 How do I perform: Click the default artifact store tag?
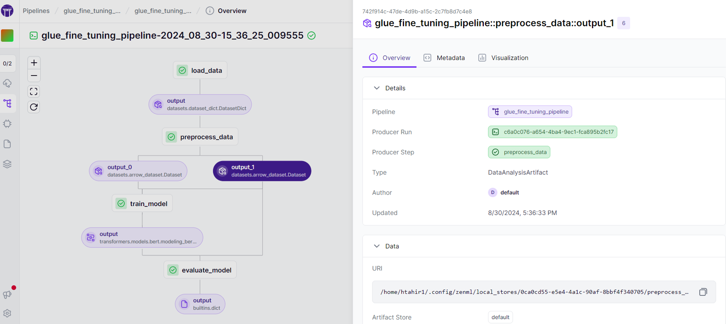pyautogui.click(x=500, y=317)
